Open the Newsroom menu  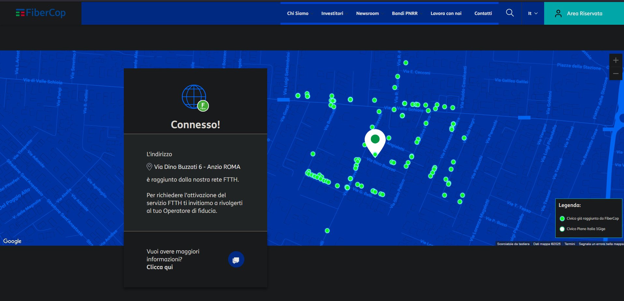coord(367,13)
